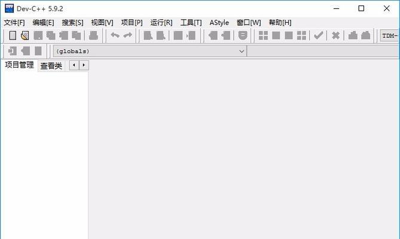Click the Debug check mark icon
Viewport: 400px width, 239px height.
tap(318, 35)
